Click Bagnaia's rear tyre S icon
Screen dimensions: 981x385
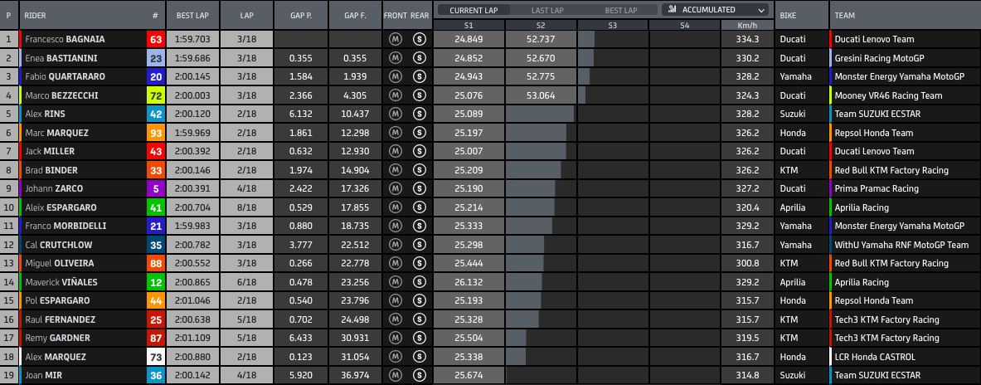click(419, 40)
